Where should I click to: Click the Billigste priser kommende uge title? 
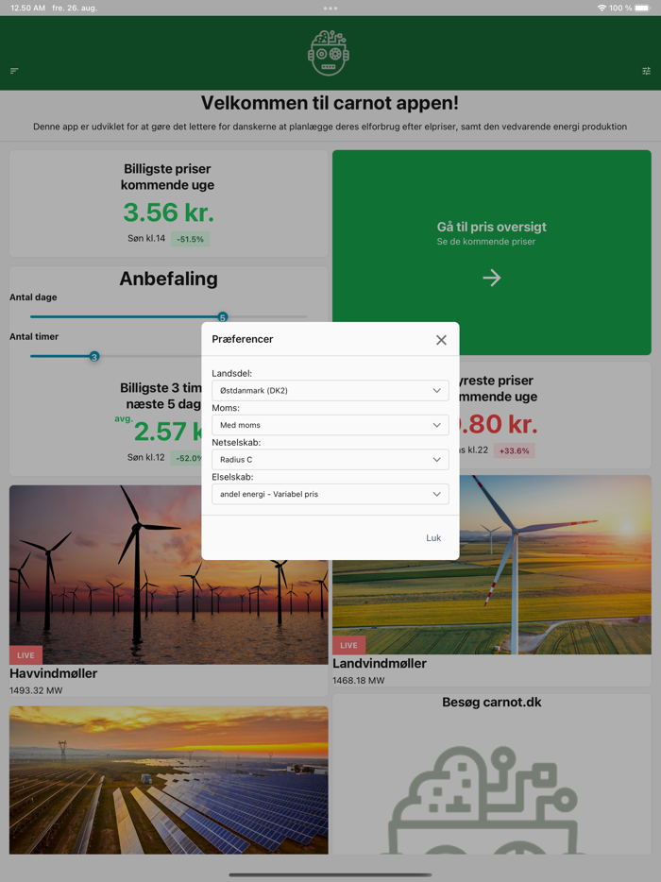168,177
